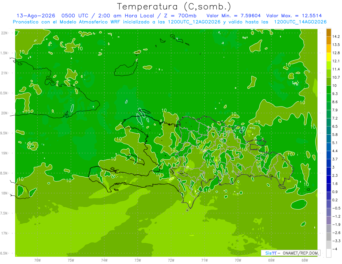
Task: Pick the orange legend swatch between 14.2 and 13.5
Action: [x=329, y=41]
